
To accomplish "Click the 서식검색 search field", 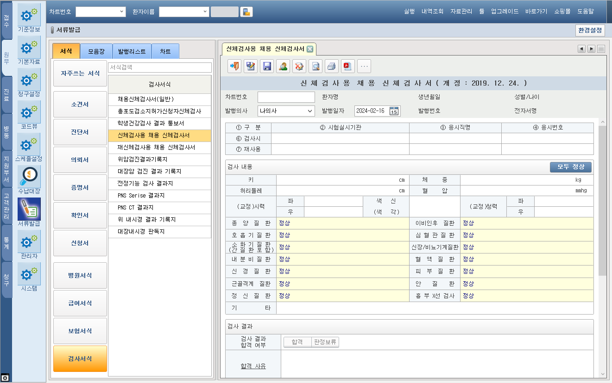I will [159, 68].
